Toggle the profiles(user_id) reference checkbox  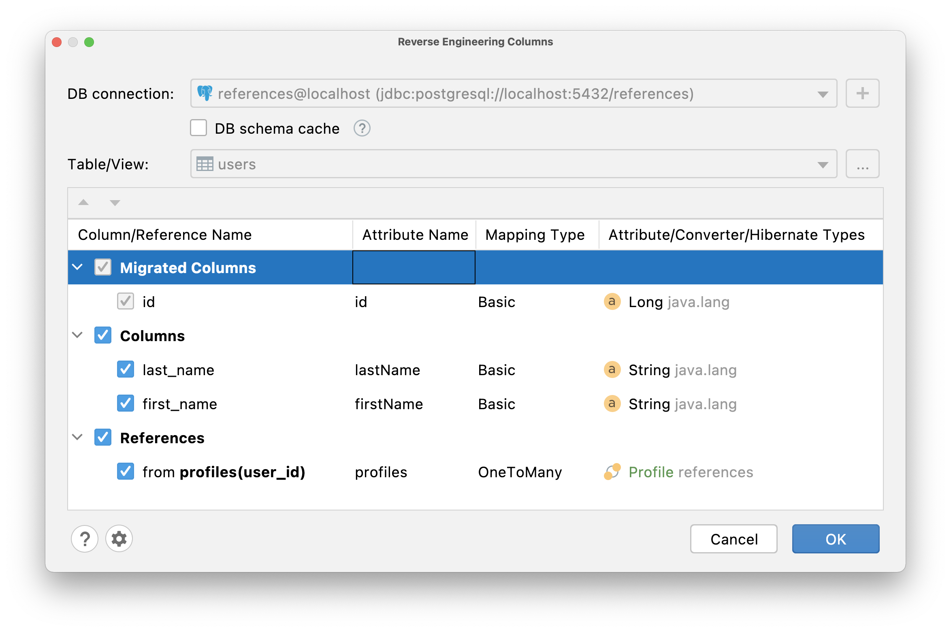click(126, 472)
